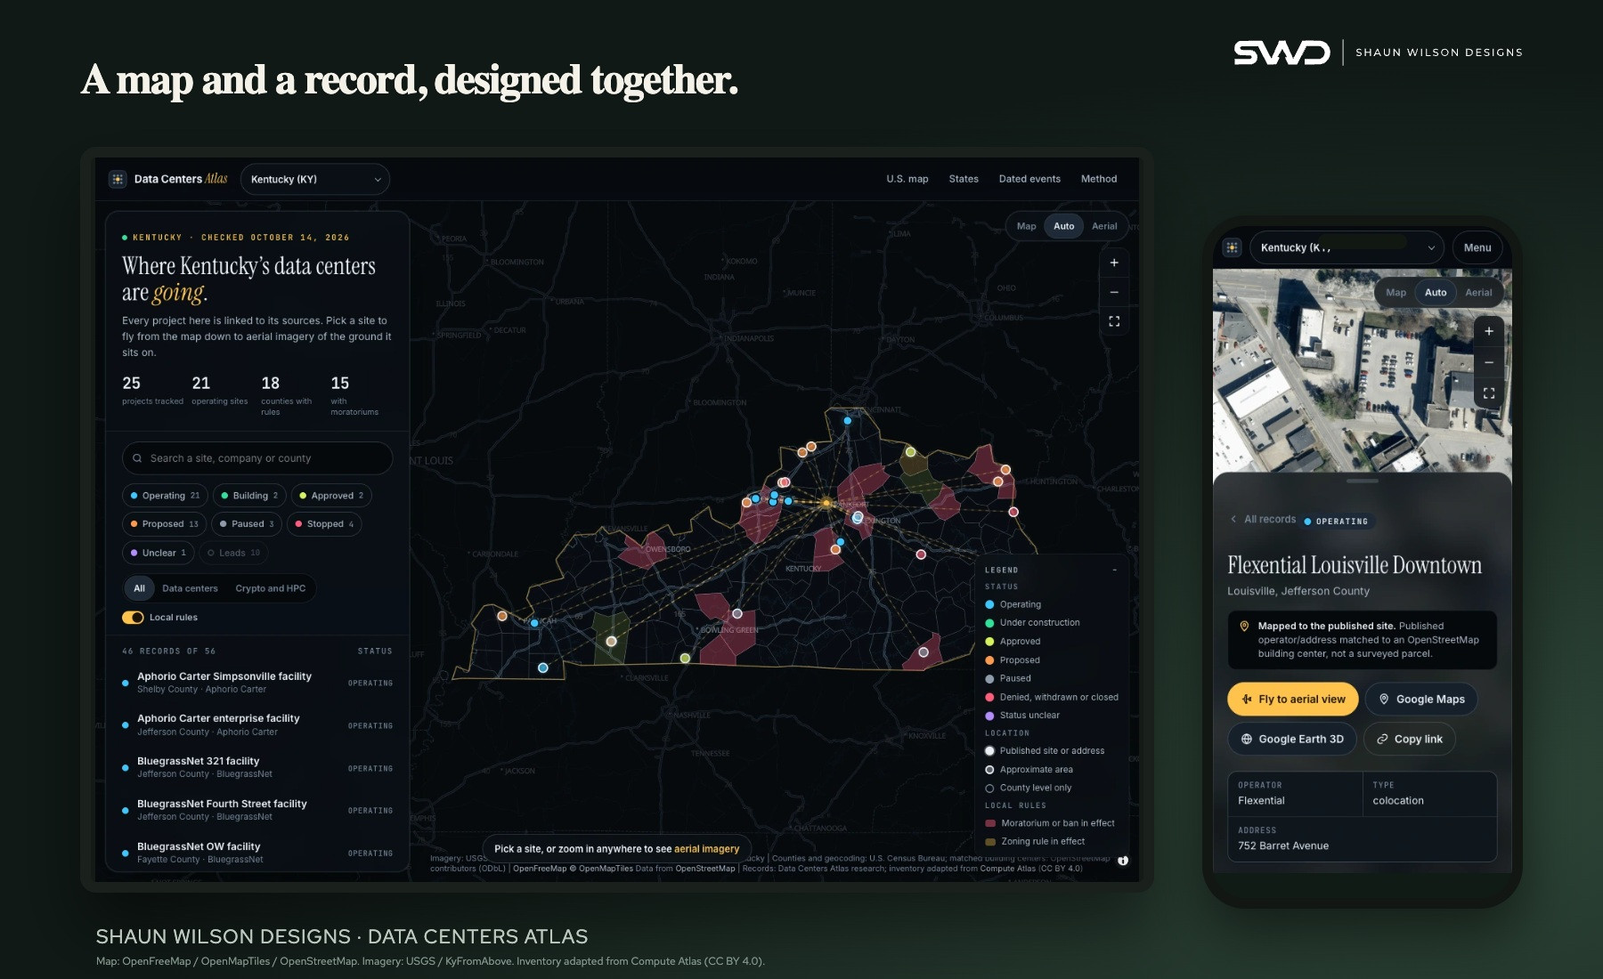
Task: Click the phone app logo icon
Action: tap(1232, 247)
